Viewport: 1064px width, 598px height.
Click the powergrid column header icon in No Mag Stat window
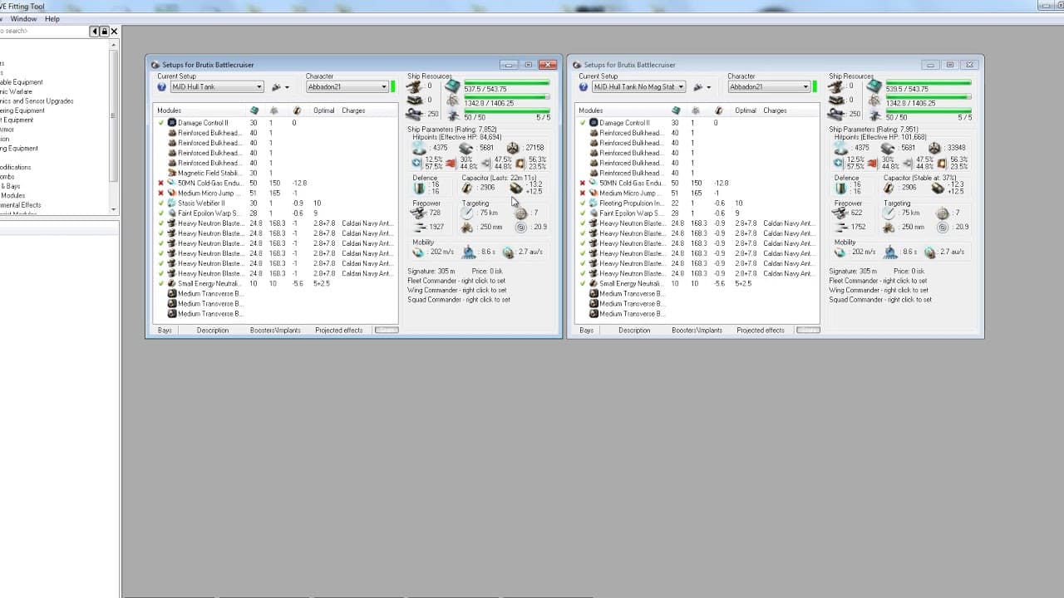click(x=696, y=110)
